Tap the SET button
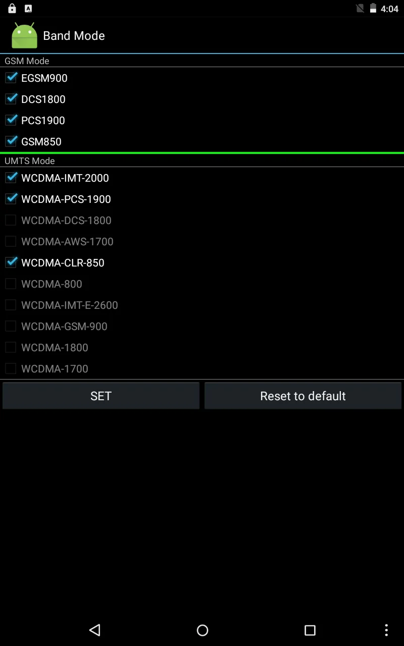 [x=101, y=396]
